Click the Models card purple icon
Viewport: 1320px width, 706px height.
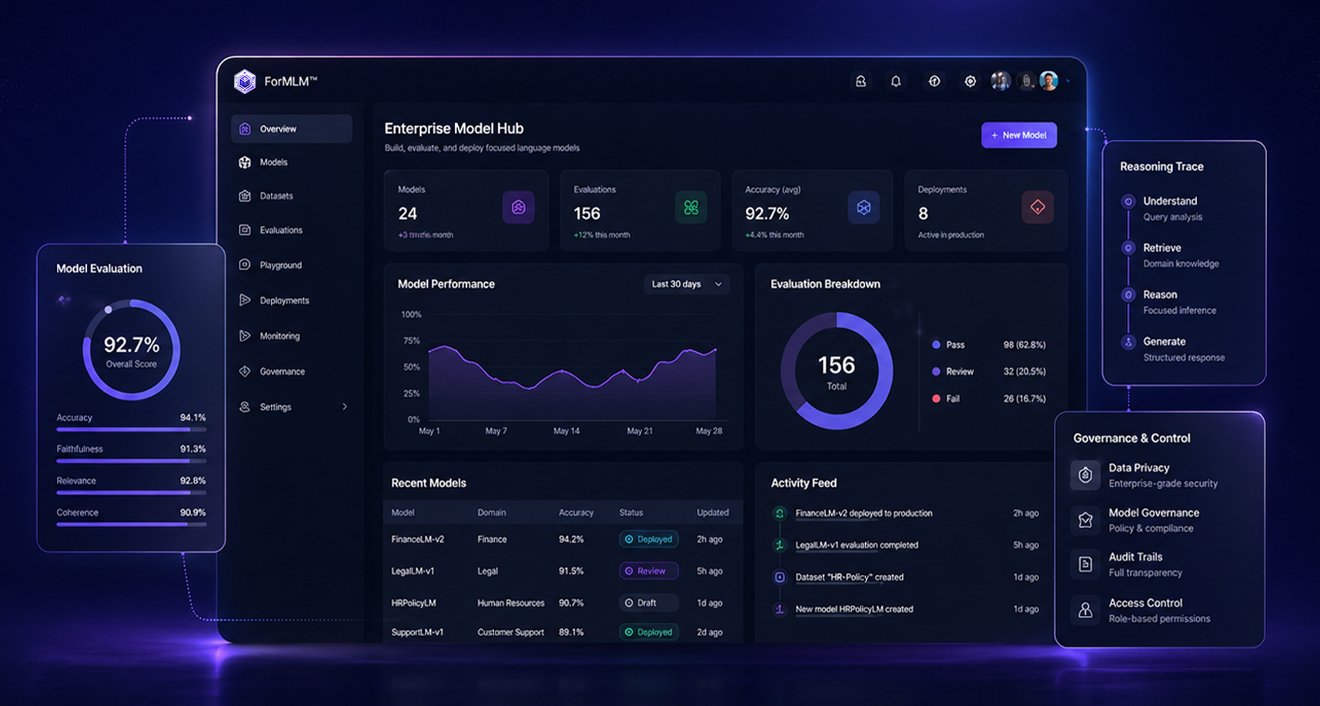[518, 207]
